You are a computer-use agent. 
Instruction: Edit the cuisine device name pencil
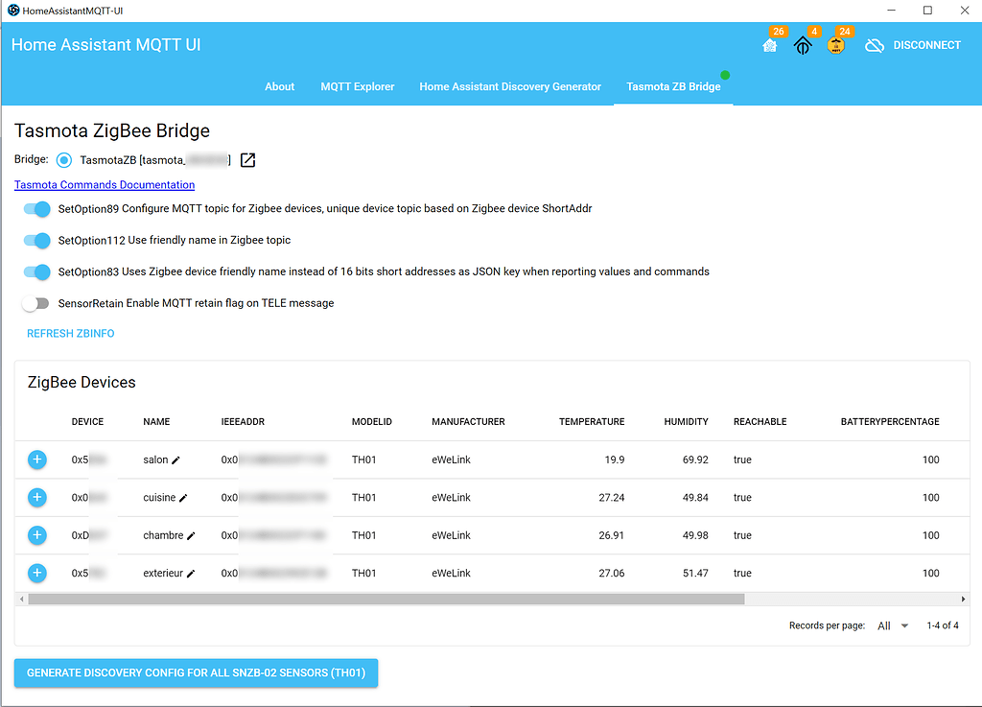(x=183, y=498)
